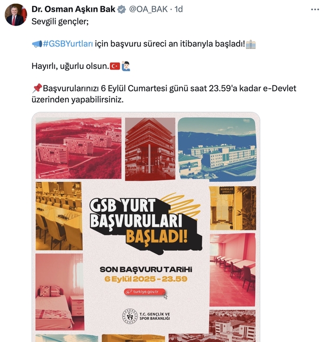Click the verified badge next to the name
323x342 pixels.
(x=122, y=10)
